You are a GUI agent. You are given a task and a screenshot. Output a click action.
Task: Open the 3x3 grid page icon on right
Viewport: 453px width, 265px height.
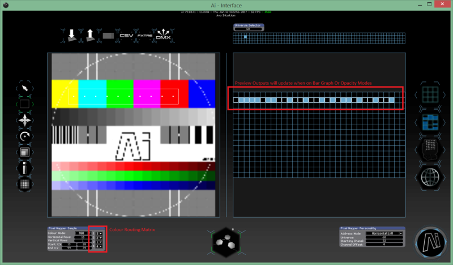pos(430,94)
